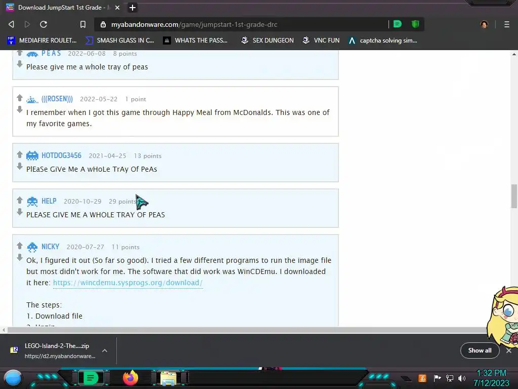Open VNC FUN bookmark
The image size is (518, 389).
(x=321, y=41)
